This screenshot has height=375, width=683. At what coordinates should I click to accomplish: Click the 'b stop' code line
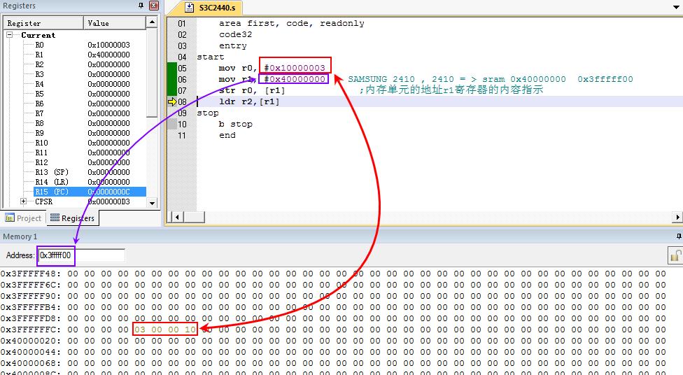click(235, 124)
